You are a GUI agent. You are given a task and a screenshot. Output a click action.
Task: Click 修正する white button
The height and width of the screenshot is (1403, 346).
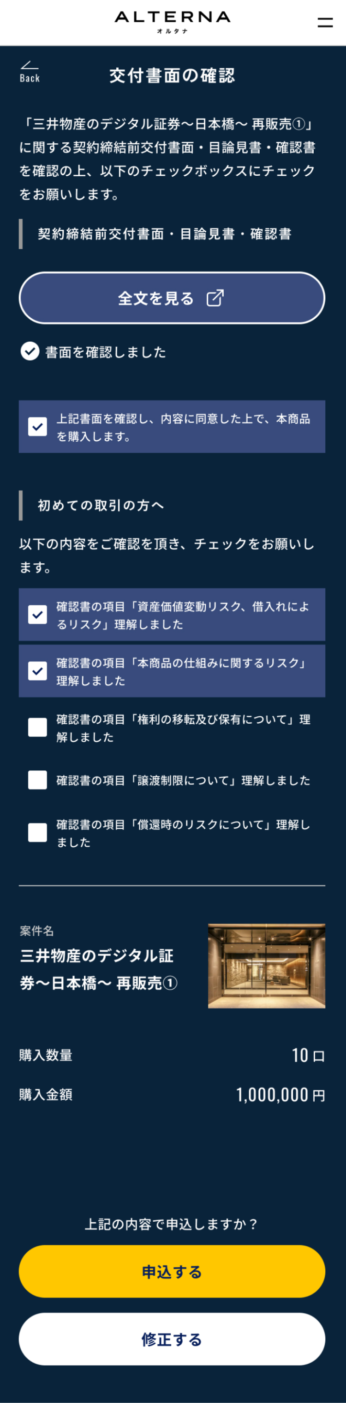(x=172, y=1339)
